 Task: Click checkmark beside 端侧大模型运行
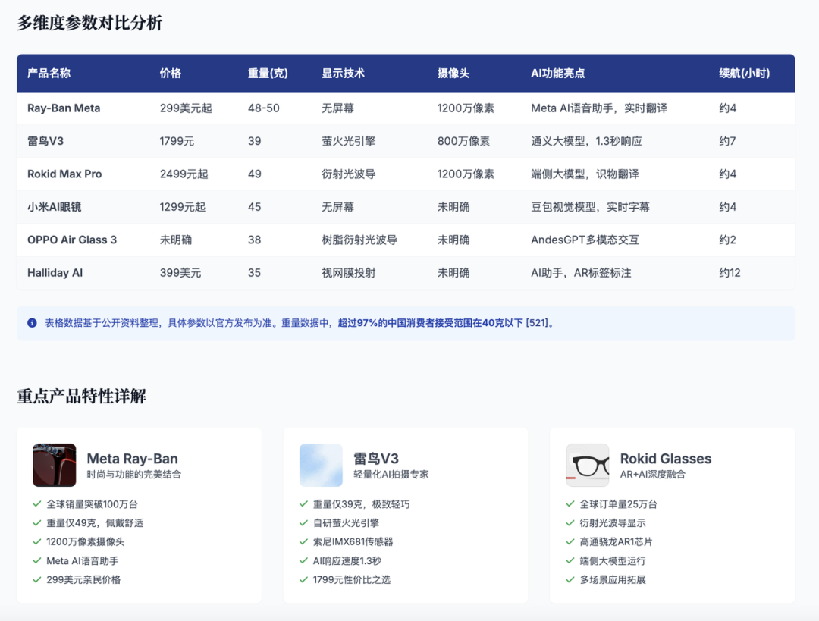click(570, 560)
